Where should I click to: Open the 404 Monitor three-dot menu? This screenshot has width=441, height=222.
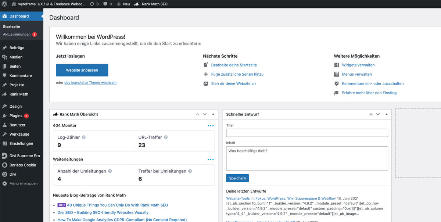pos(211,126)
